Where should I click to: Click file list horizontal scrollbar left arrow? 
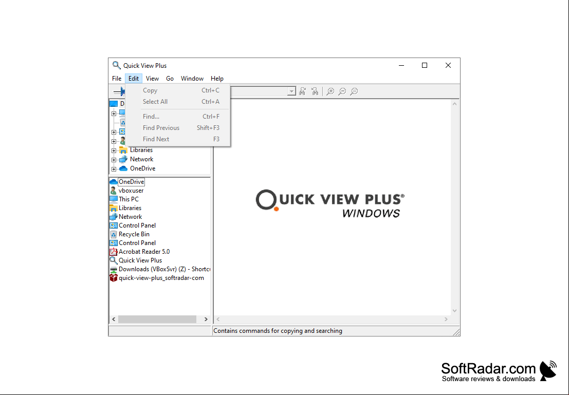click(x=114, y=319)
